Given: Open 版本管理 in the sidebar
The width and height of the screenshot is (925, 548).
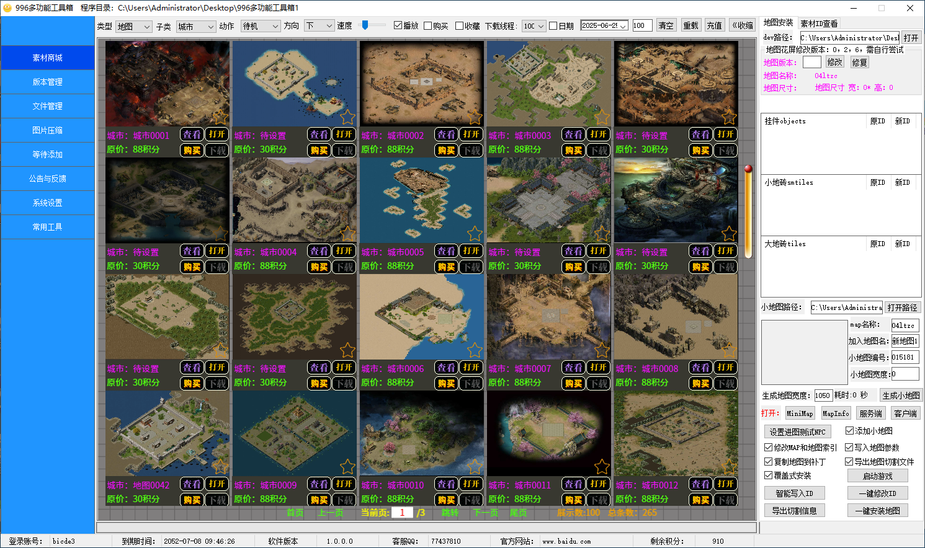Looking at the screenshot, I should tap(48, 82).
